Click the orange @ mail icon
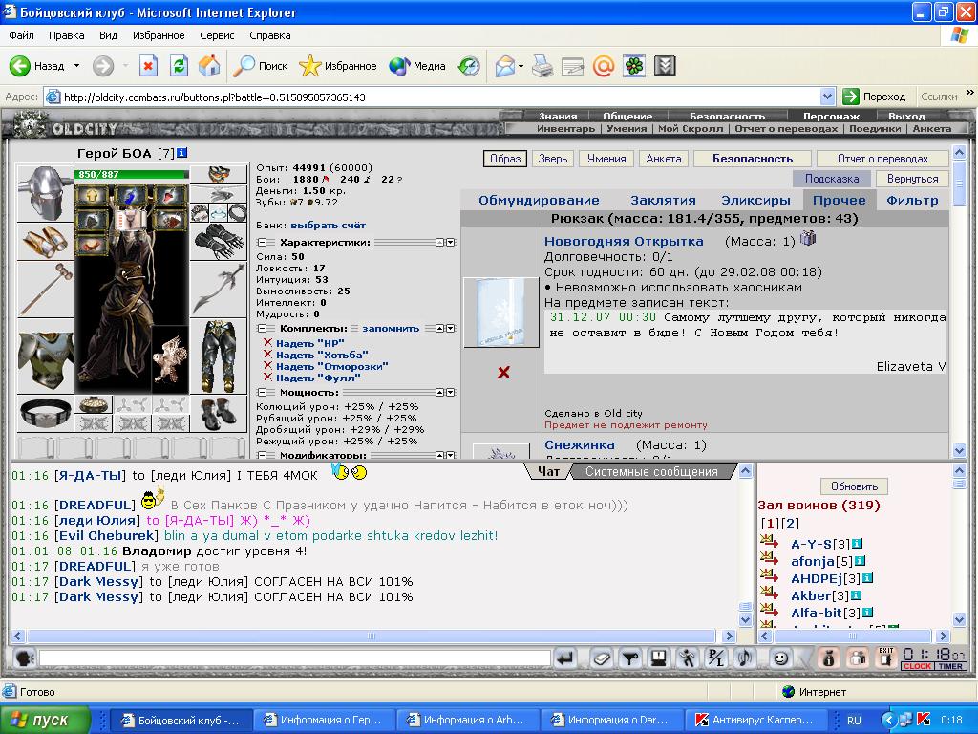 pos(604,66)
